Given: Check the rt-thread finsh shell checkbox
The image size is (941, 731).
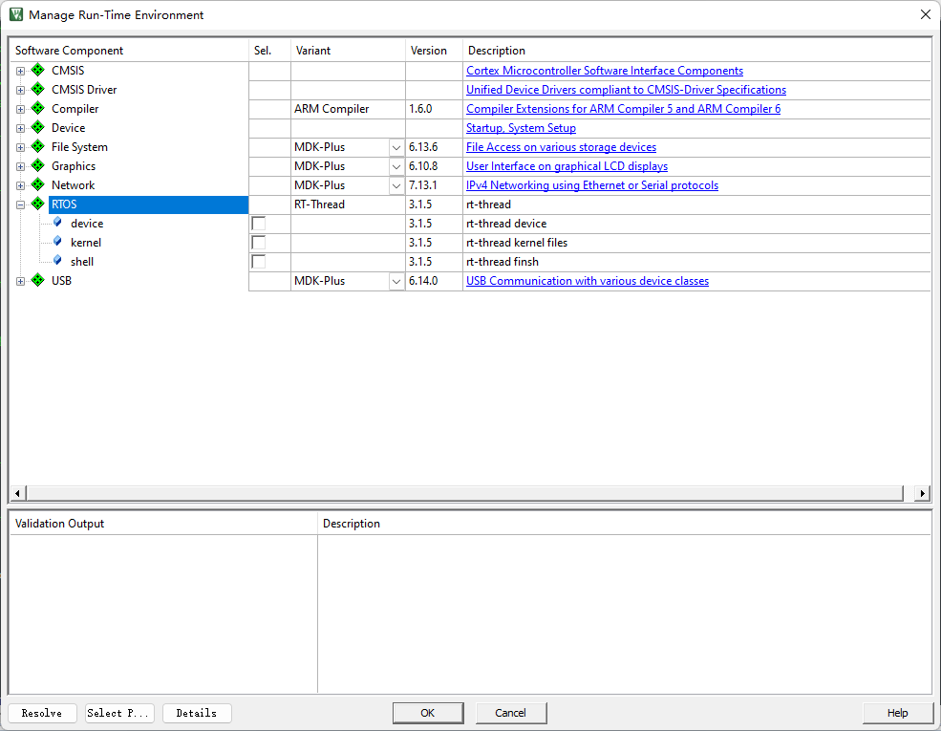Looking at the screenshot, I should coord(258,262).
